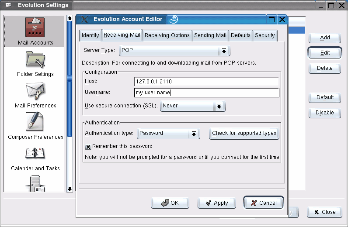Click the Apply button
Screen dimensions: 348x227
pos(216,203)
